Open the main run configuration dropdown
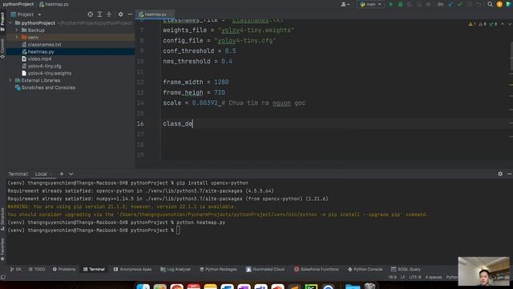This screenshot has width=513, height=289. [370, 4]
